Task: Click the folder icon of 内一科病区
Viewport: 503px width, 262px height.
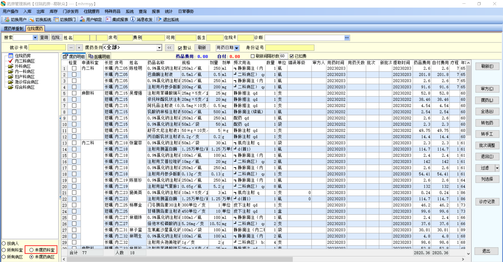Action: click(11, 71)
